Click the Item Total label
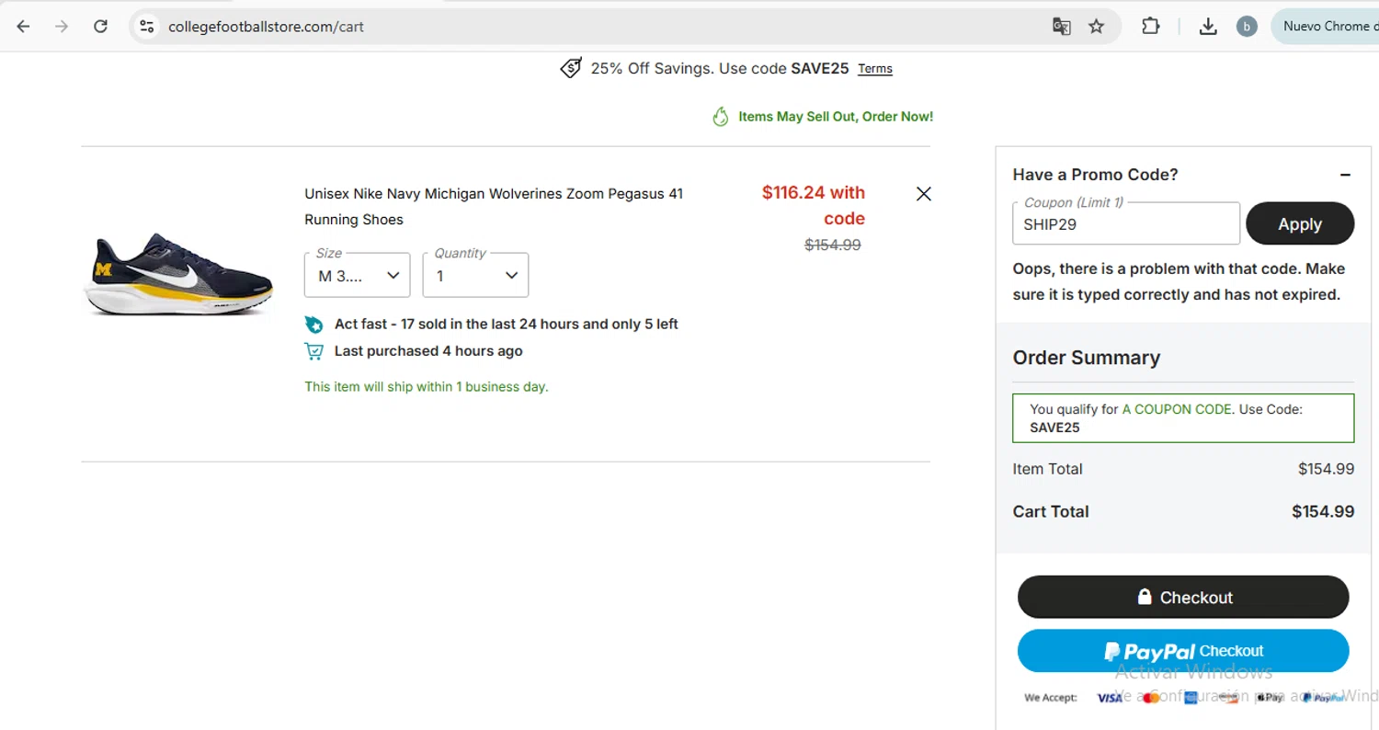Image resolution: width=1379 pixels, height=730 pixels. pyautogui.click(x=1047, y=469)
